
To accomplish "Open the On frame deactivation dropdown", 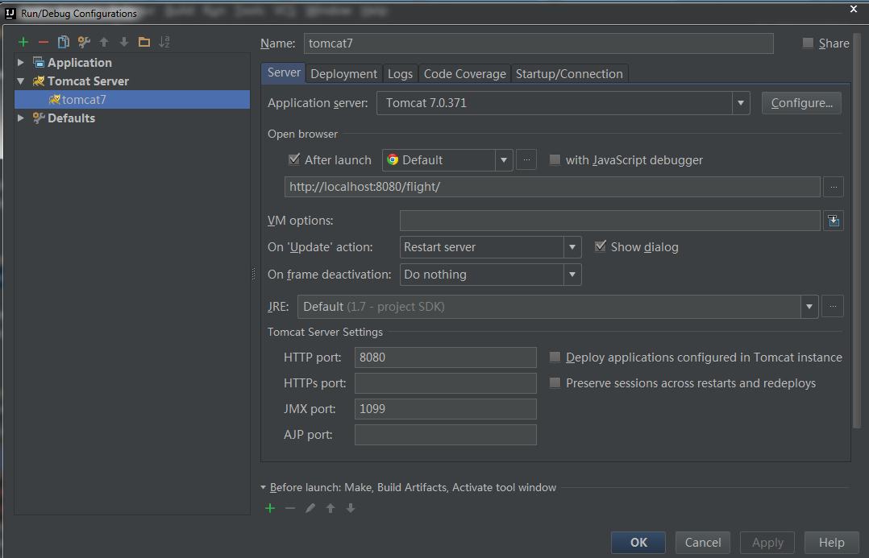I will (572, 275).
